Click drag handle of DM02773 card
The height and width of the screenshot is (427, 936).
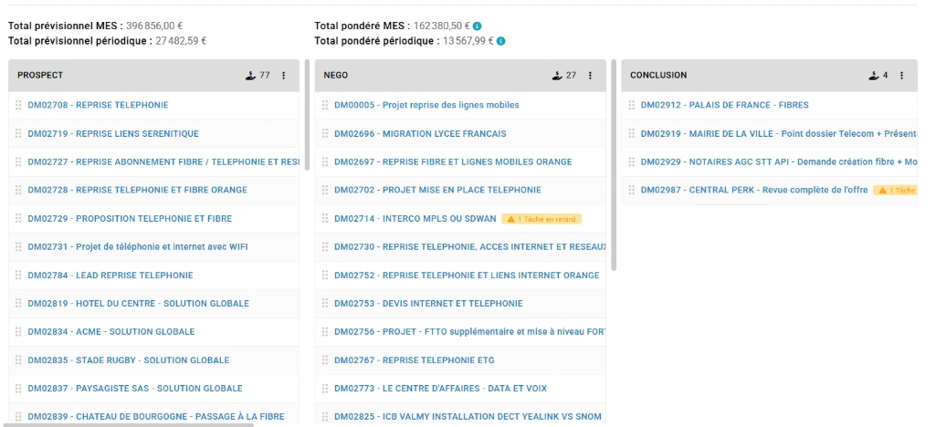(x=325, y=389)
